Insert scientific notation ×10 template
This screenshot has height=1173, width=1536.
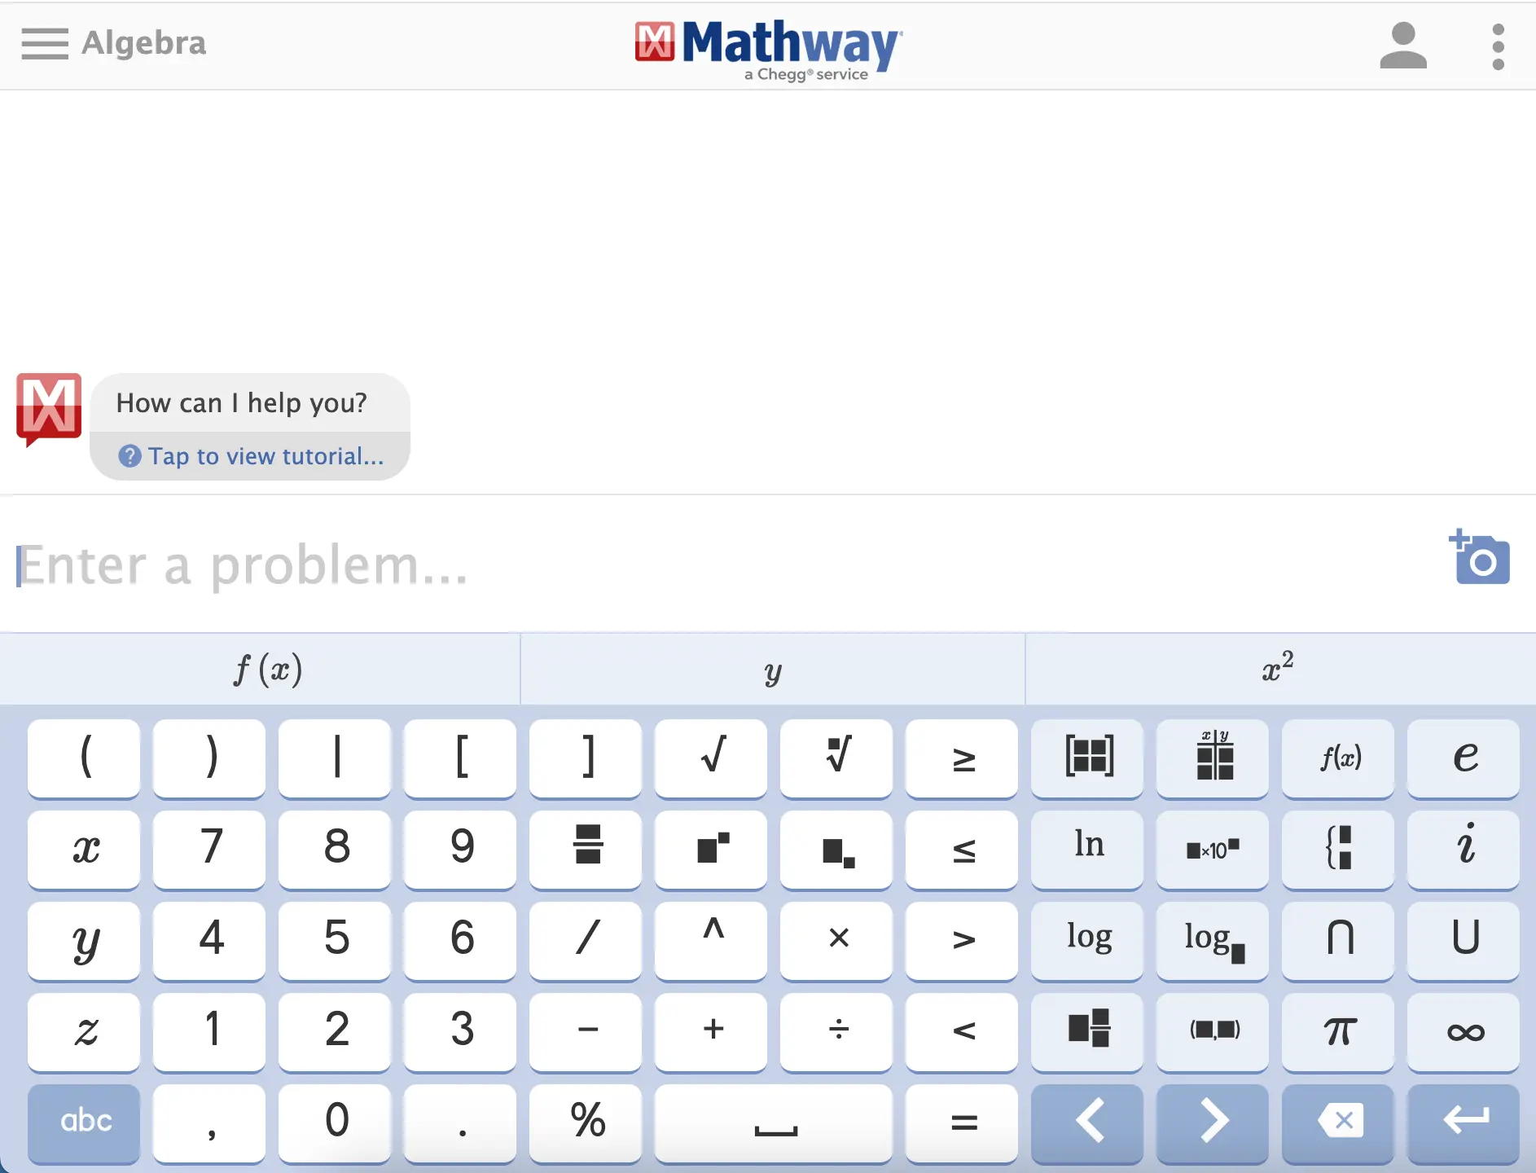coord(1214,849)
